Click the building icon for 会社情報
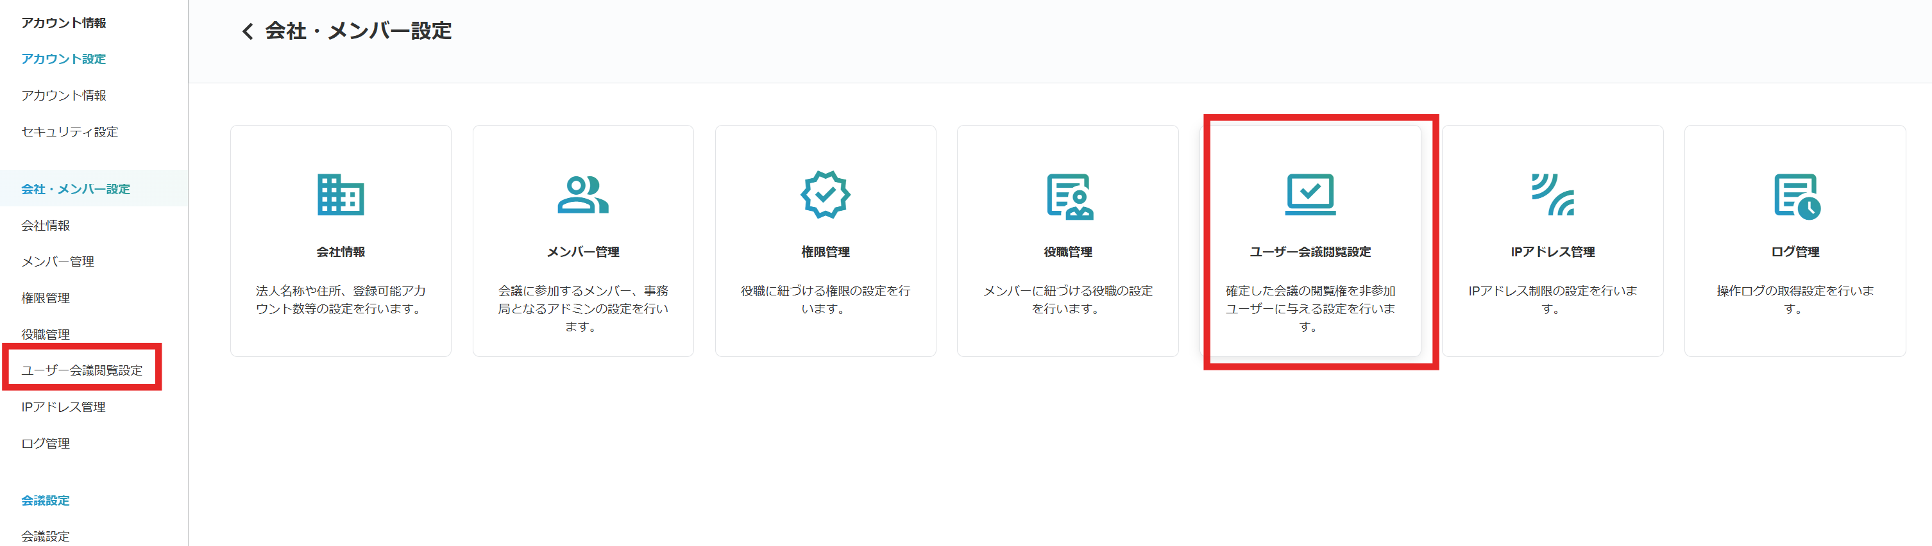This screenshot has width=1932, height=546. pyautogui.click(x=341, y=195)
